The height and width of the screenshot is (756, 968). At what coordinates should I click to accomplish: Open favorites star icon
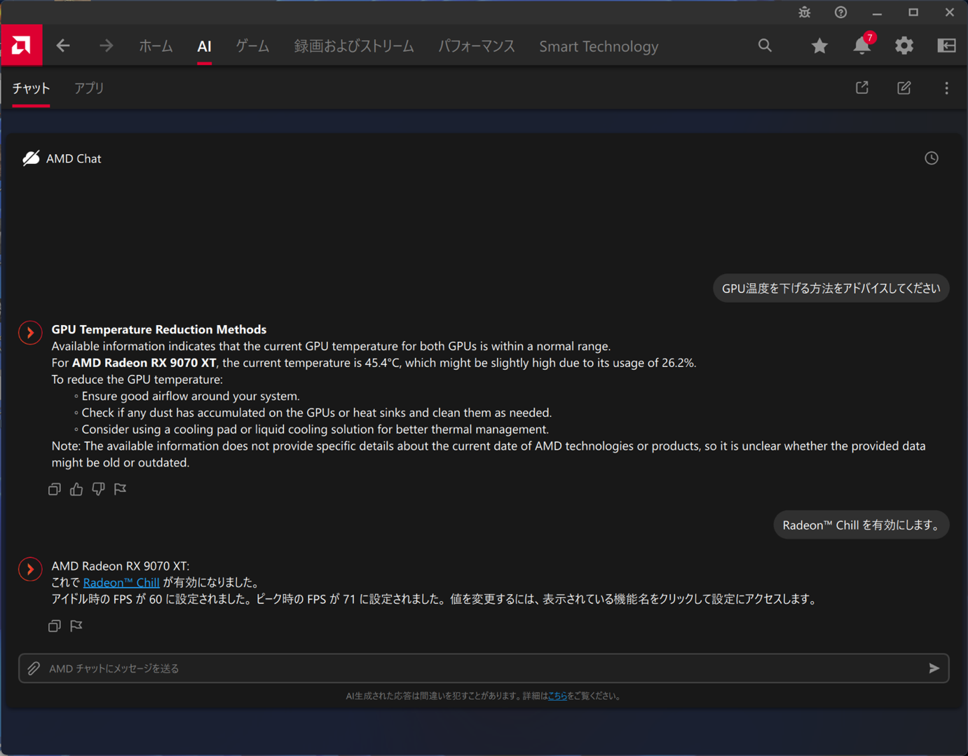pos(819,46)
